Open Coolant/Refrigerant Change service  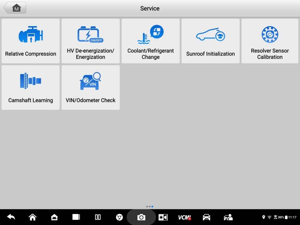point(151,41)
